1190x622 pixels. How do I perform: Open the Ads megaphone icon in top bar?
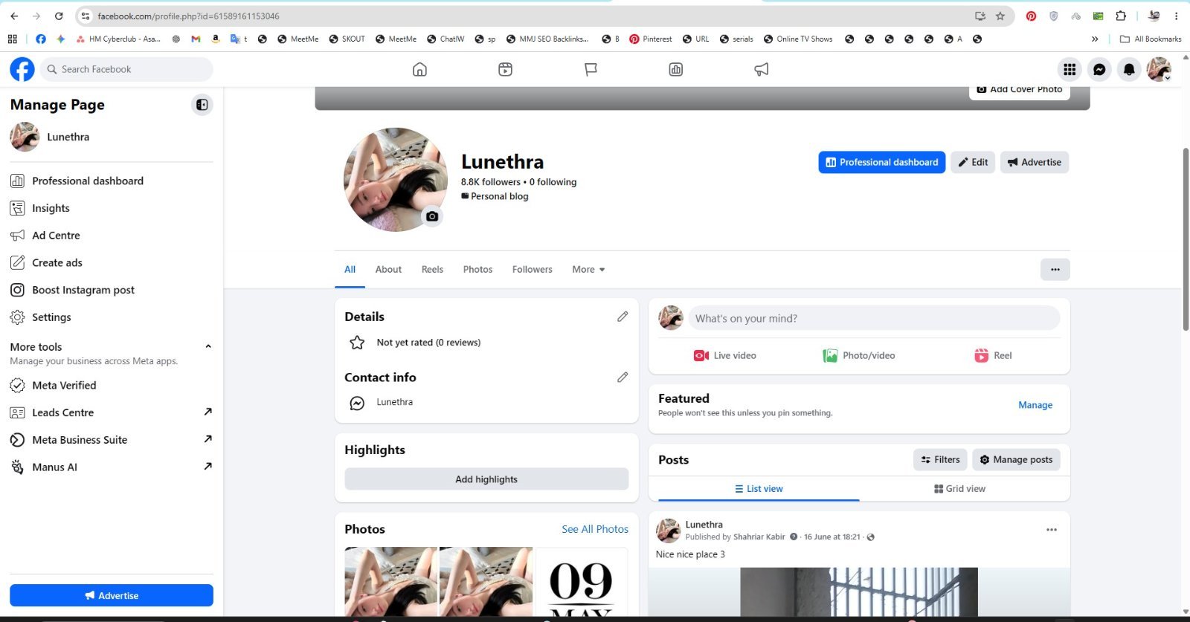tap(761, 69)
